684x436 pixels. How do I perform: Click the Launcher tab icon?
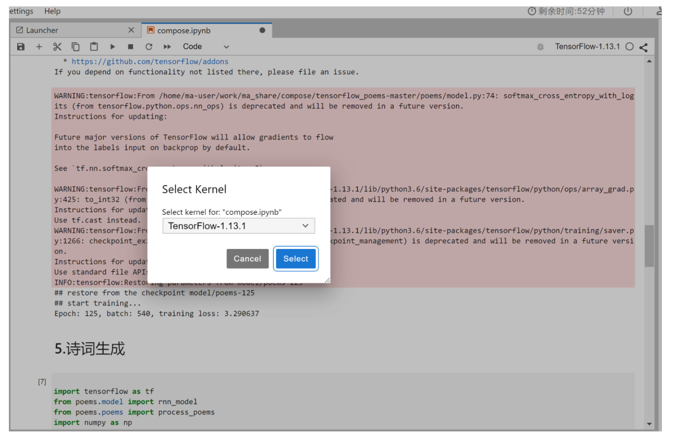click(x=20, y=30)
